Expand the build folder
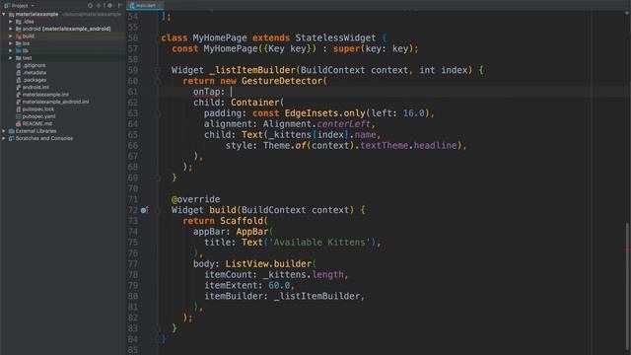The width and height of the screenshot is (631, 355). (x=11, y=35)
